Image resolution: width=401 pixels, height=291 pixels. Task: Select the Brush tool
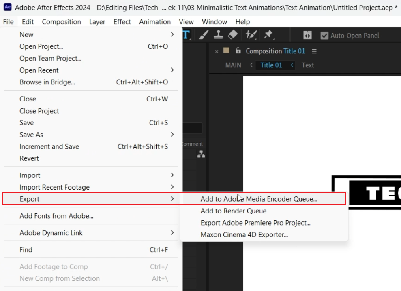(204, 35)
